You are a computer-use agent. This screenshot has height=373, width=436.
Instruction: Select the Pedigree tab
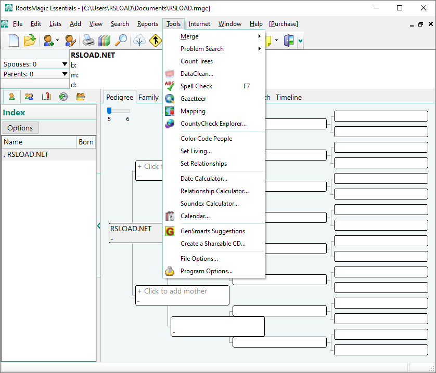(x=120, y=97)
